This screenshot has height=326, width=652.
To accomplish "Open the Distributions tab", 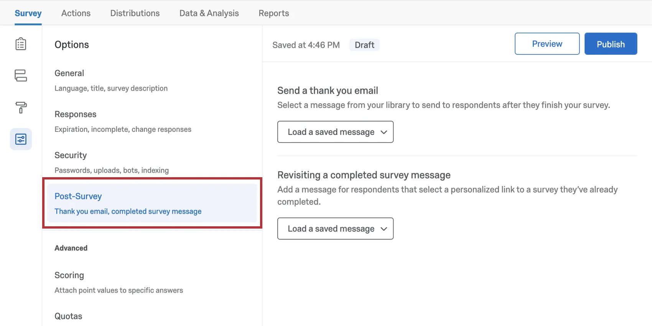I will coord(135,13).
